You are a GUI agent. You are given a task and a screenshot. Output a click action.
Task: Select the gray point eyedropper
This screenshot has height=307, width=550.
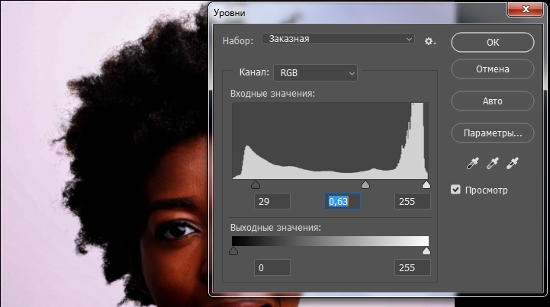[x=493, y=163]
